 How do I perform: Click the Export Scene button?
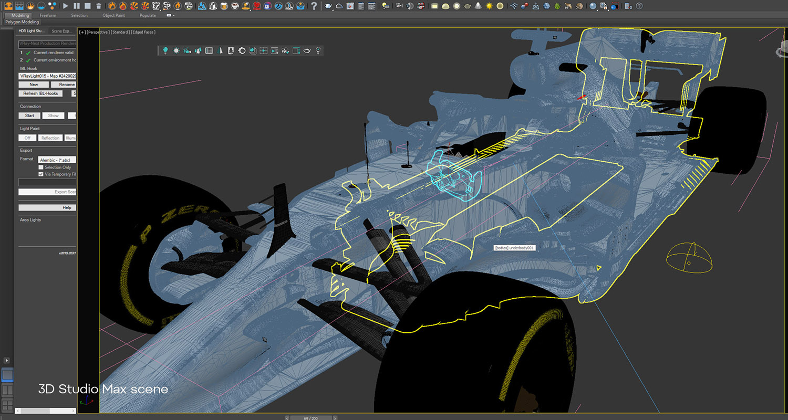[x=47, y=192]
